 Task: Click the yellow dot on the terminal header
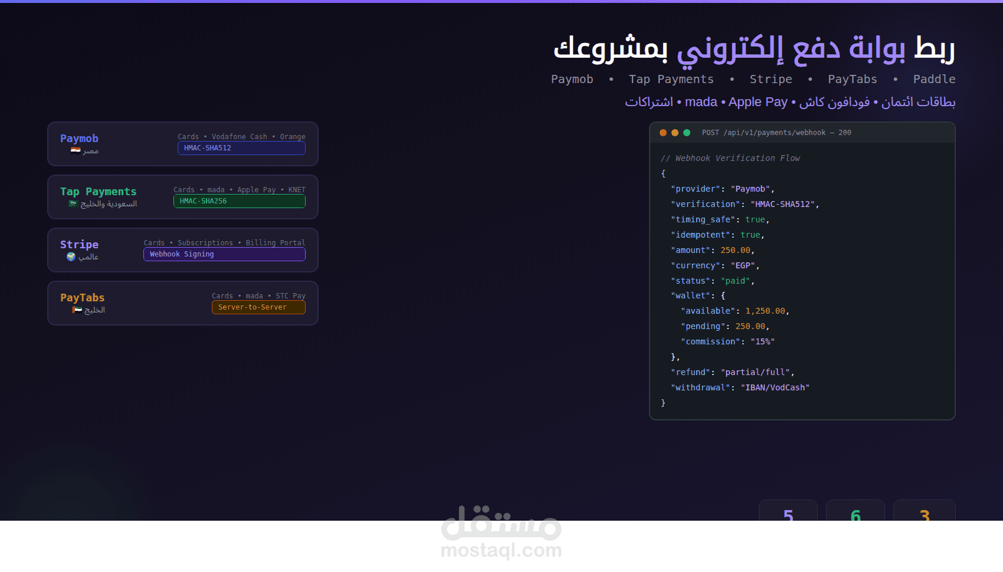click(676, 133)
